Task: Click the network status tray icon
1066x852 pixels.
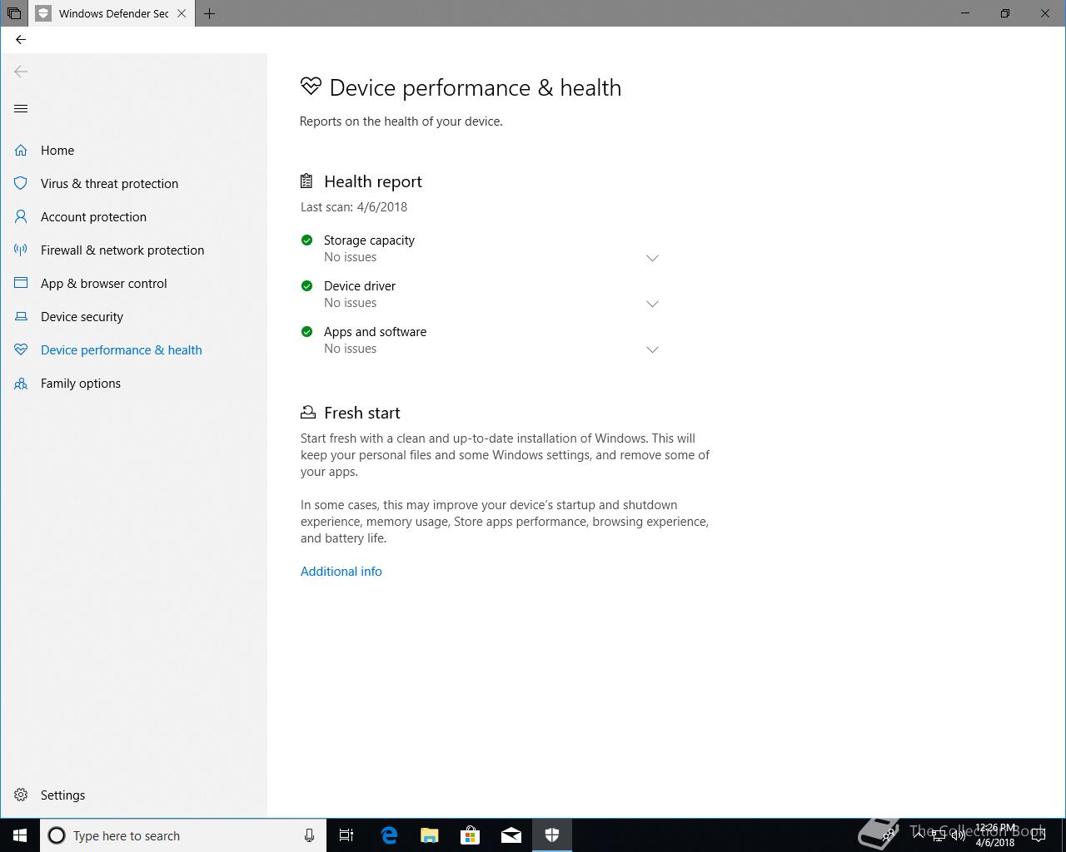Action: [x=939, y=835]
